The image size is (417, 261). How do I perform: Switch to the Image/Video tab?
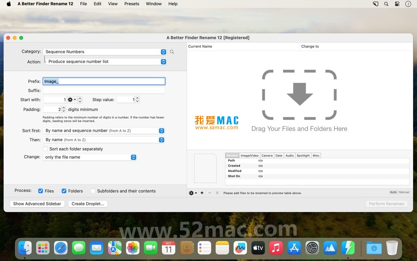(x=250, y=156)
